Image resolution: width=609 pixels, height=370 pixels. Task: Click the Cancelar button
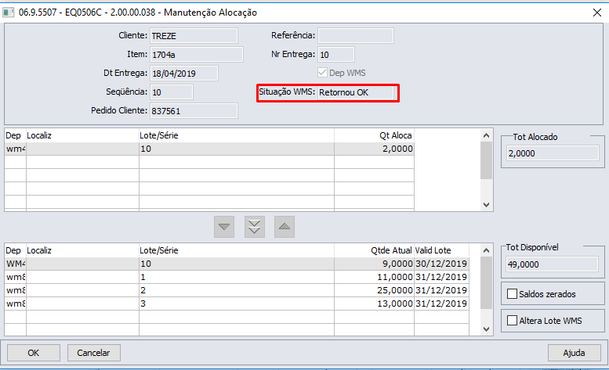93,353
